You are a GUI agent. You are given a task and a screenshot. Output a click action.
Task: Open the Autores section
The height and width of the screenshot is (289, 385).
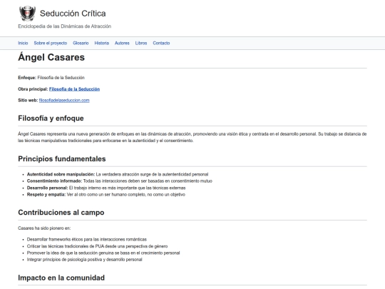[x=122, y=43]
